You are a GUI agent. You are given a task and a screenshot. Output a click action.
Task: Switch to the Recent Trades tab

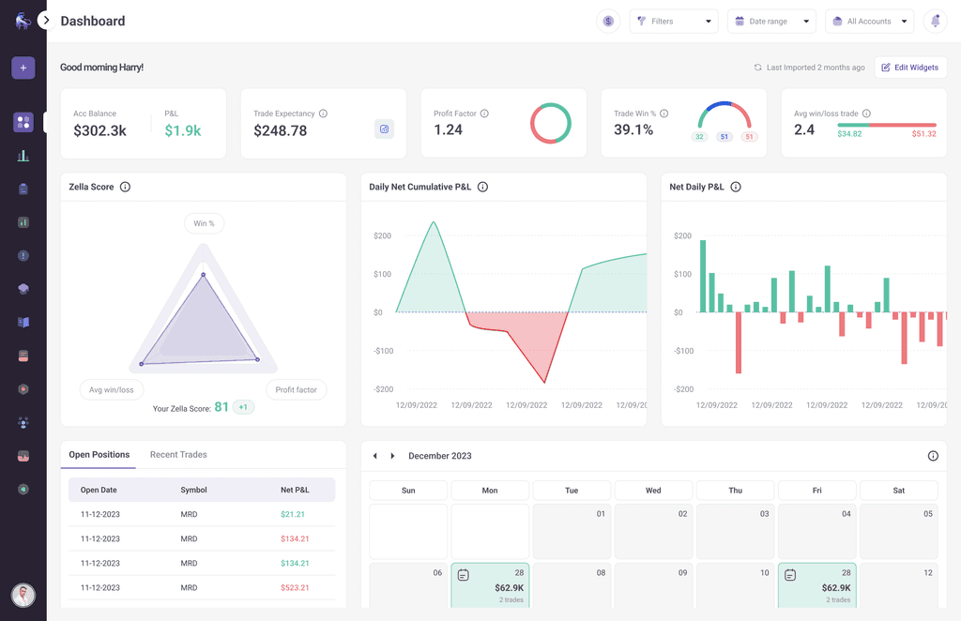click(178, 454)
